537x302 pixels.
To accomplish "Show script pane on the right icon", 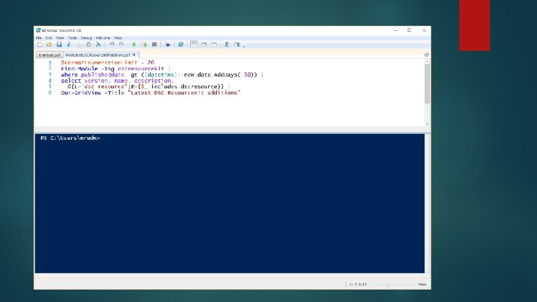I will pos(204,45).
